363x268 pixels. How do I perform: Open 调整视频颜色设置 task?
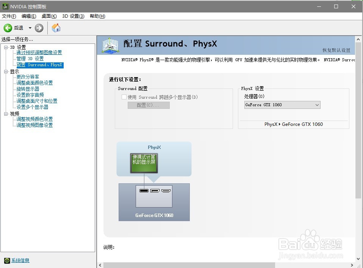tap(34, 119)
